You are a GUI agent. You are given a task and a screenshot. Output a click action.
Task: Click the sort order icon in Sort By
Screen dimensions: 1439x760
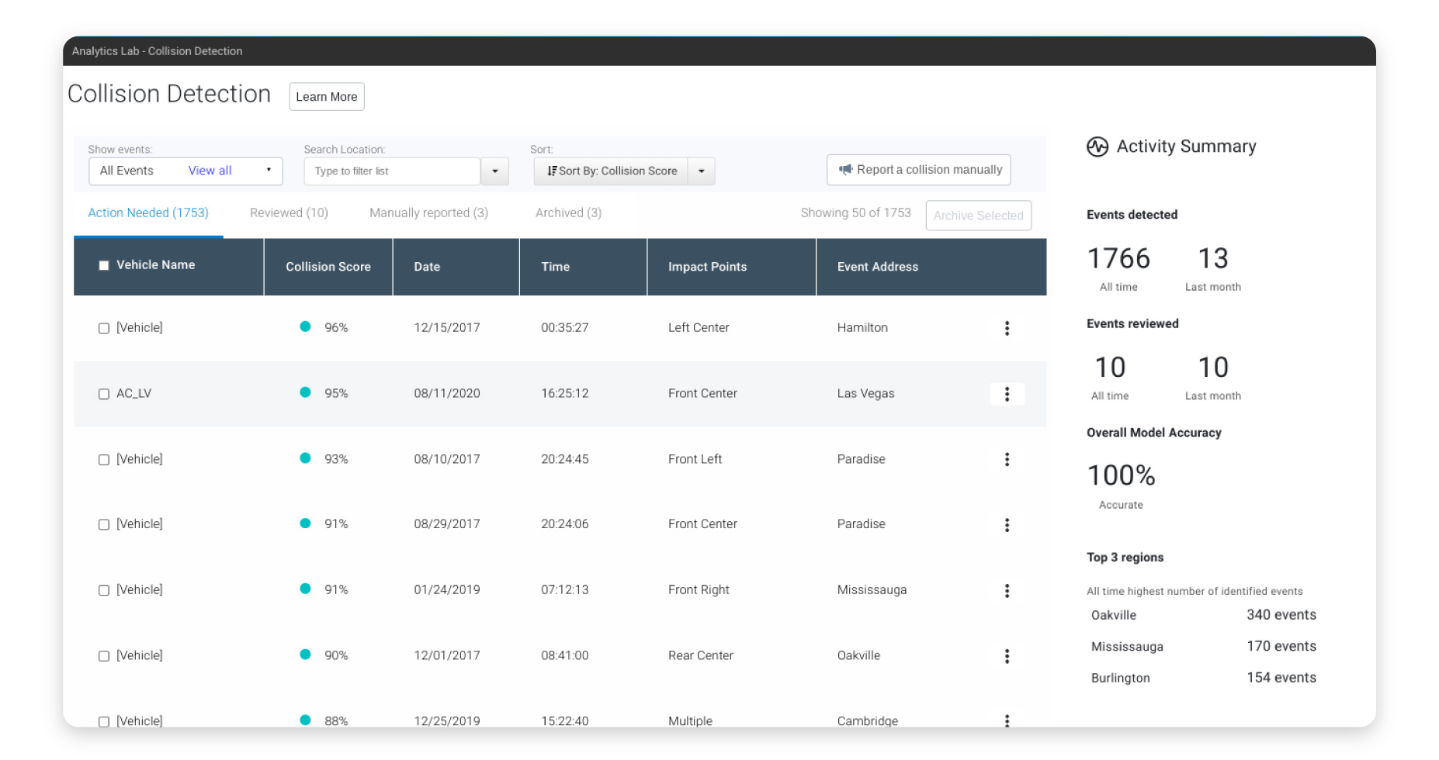[552, 171]
